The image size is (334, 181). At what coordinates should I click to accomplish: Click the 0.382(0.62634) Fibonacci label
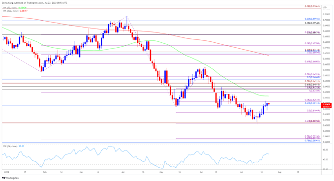click(x=312, y=100)
